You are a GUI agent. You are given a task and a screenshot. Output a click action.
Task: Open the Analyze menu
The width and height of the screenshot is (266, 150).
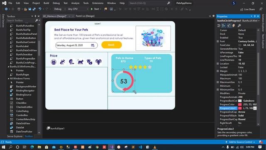[x=75, y=3]
